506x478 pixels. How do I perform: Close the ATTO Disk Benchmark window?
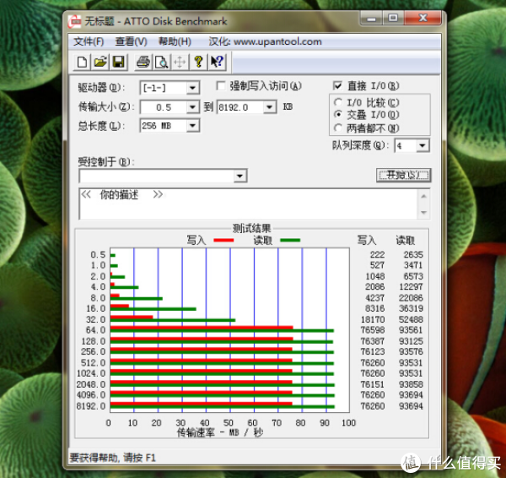[x=423, y=18]
